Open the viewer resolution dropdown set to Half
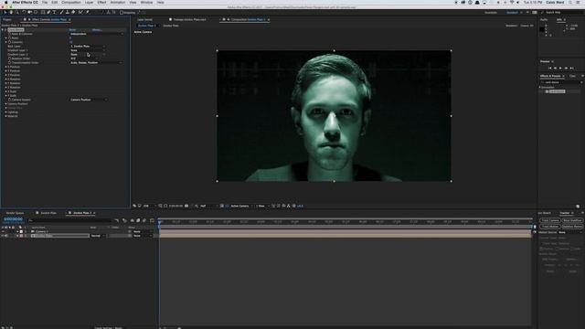This screenshot has height=329, width=585. 208,206
